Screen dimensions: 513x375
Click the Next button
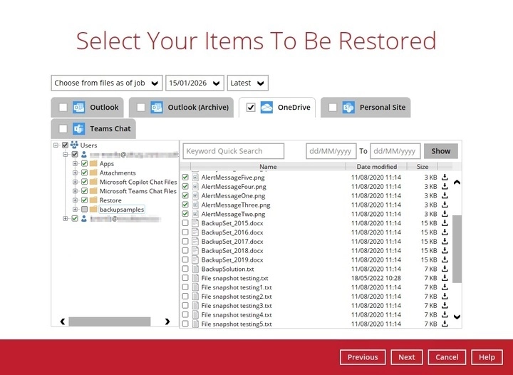point(406,357)
